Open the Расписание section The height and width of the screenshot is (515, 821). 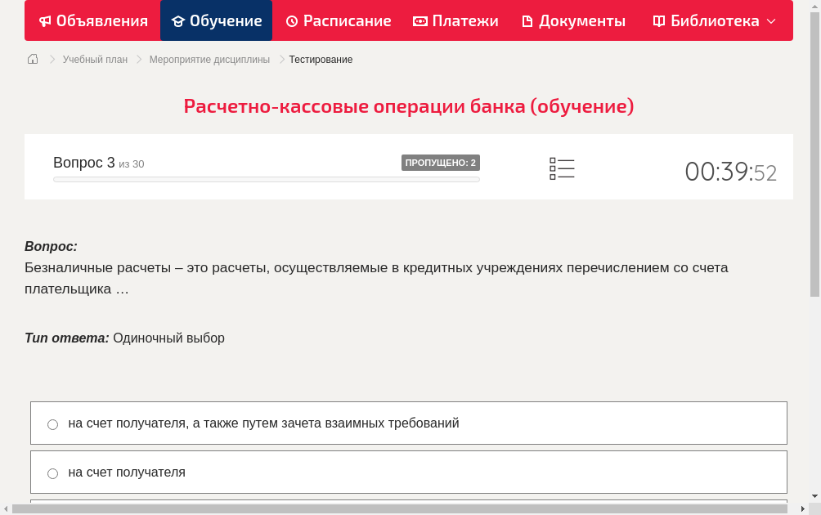(338, 20)
